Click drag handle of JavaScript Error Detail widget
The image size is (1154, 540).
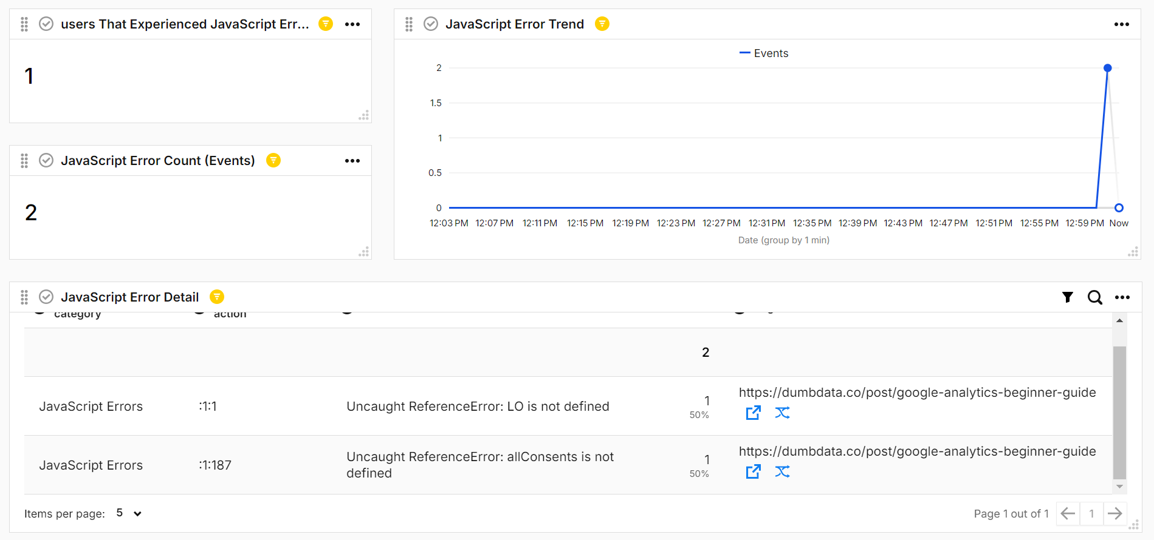pos(24,297)
